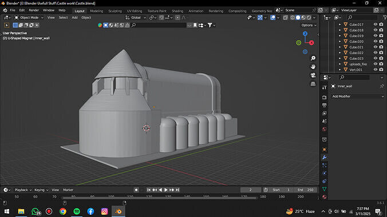Screen dimensions: 387x217
Task: Disable Cube.018 in renders
Action: (x=381, y=30)
